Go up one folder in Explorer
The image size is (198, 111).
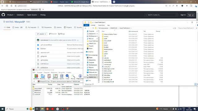[x=93, y=28]
